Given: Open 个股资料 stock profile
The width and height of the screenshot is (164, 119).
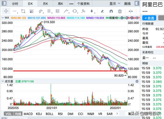Looking at the screenshot, I should tap(84, 4).
